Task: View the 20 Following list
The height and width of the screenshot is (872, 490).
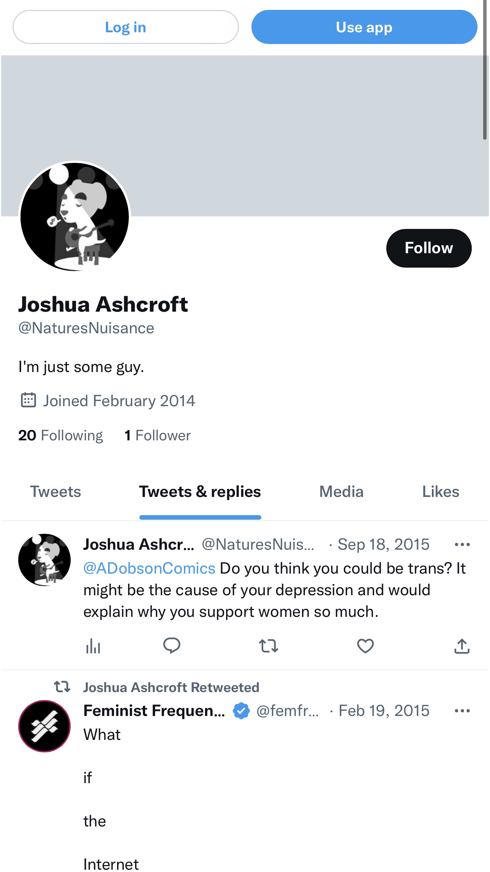Action: coord(60,435)
